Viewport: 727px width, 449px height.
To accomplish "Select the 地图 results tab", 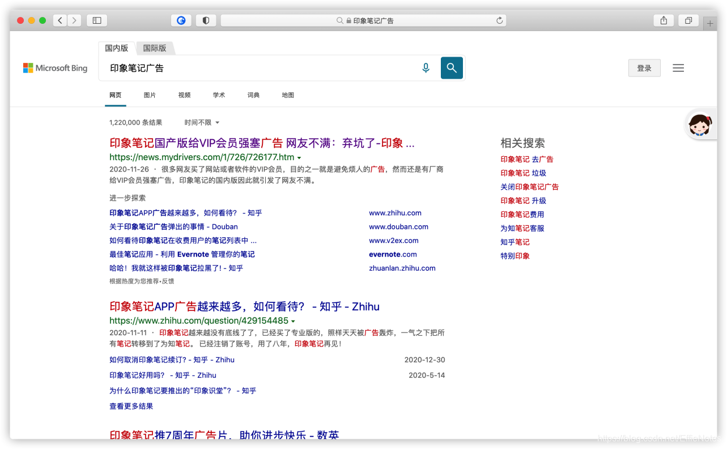I will tap(288, 95).
